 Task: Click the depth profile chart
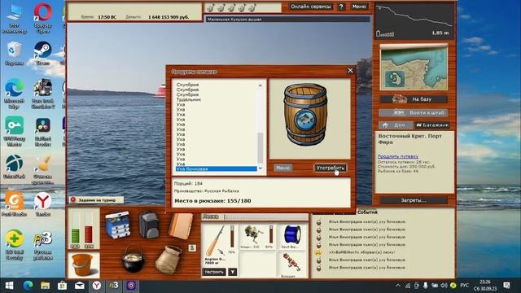coord(414,21)
